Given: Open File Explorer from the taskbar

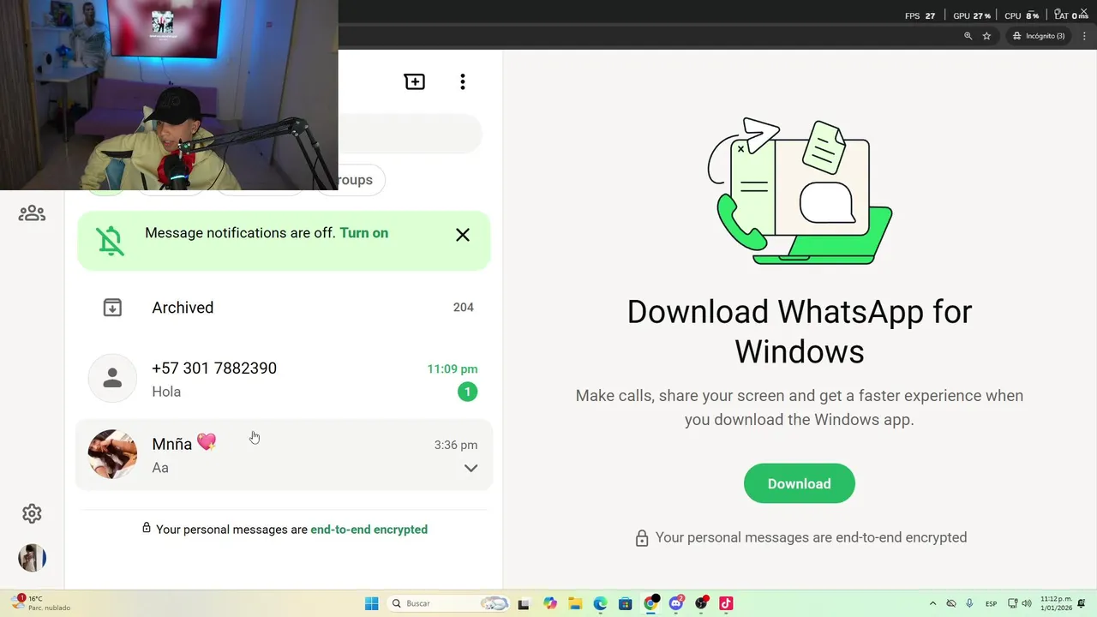Looking at the screenshot, I should [575, 603].
